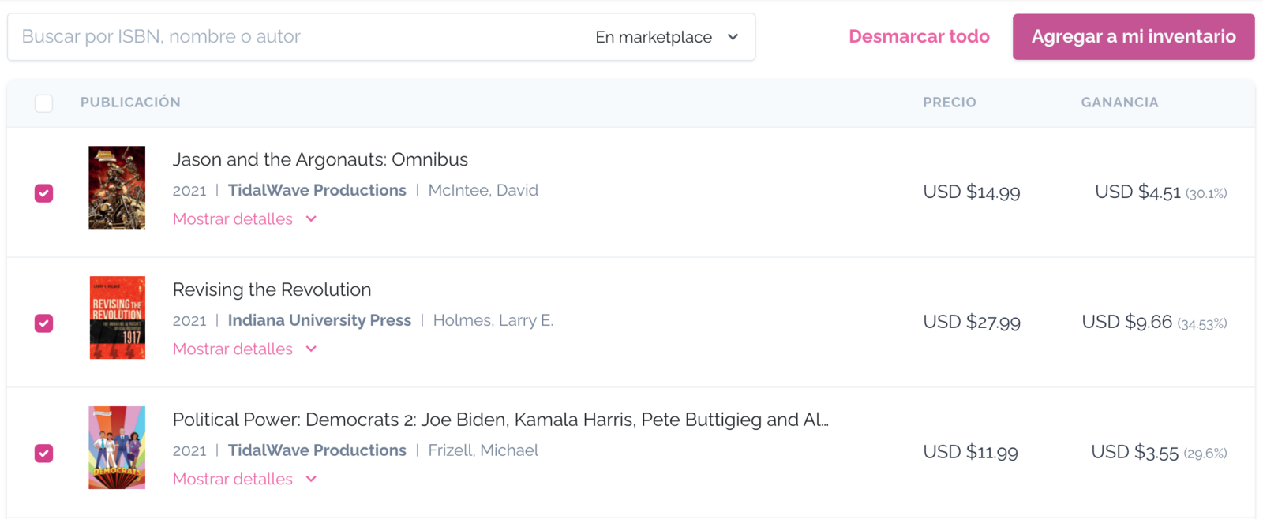This screenshot has width=1263, height=519.
Task: Toggle the select-all checkbox in header
Action: [44, 103]
